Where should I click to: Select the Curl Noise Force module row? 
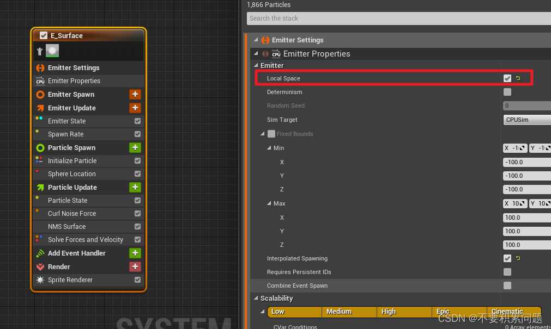[88, 213]
